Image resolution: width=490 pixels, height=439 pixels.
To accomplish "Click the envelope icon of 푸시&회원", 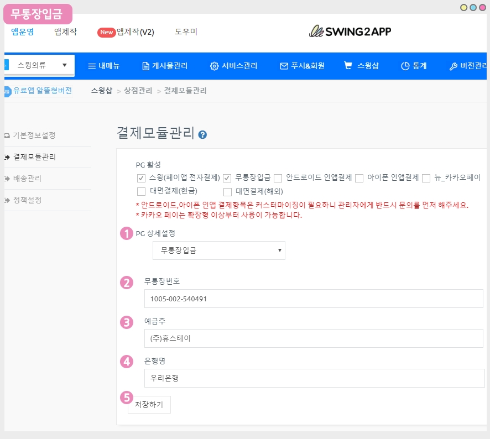I will [x=284, y=66].
